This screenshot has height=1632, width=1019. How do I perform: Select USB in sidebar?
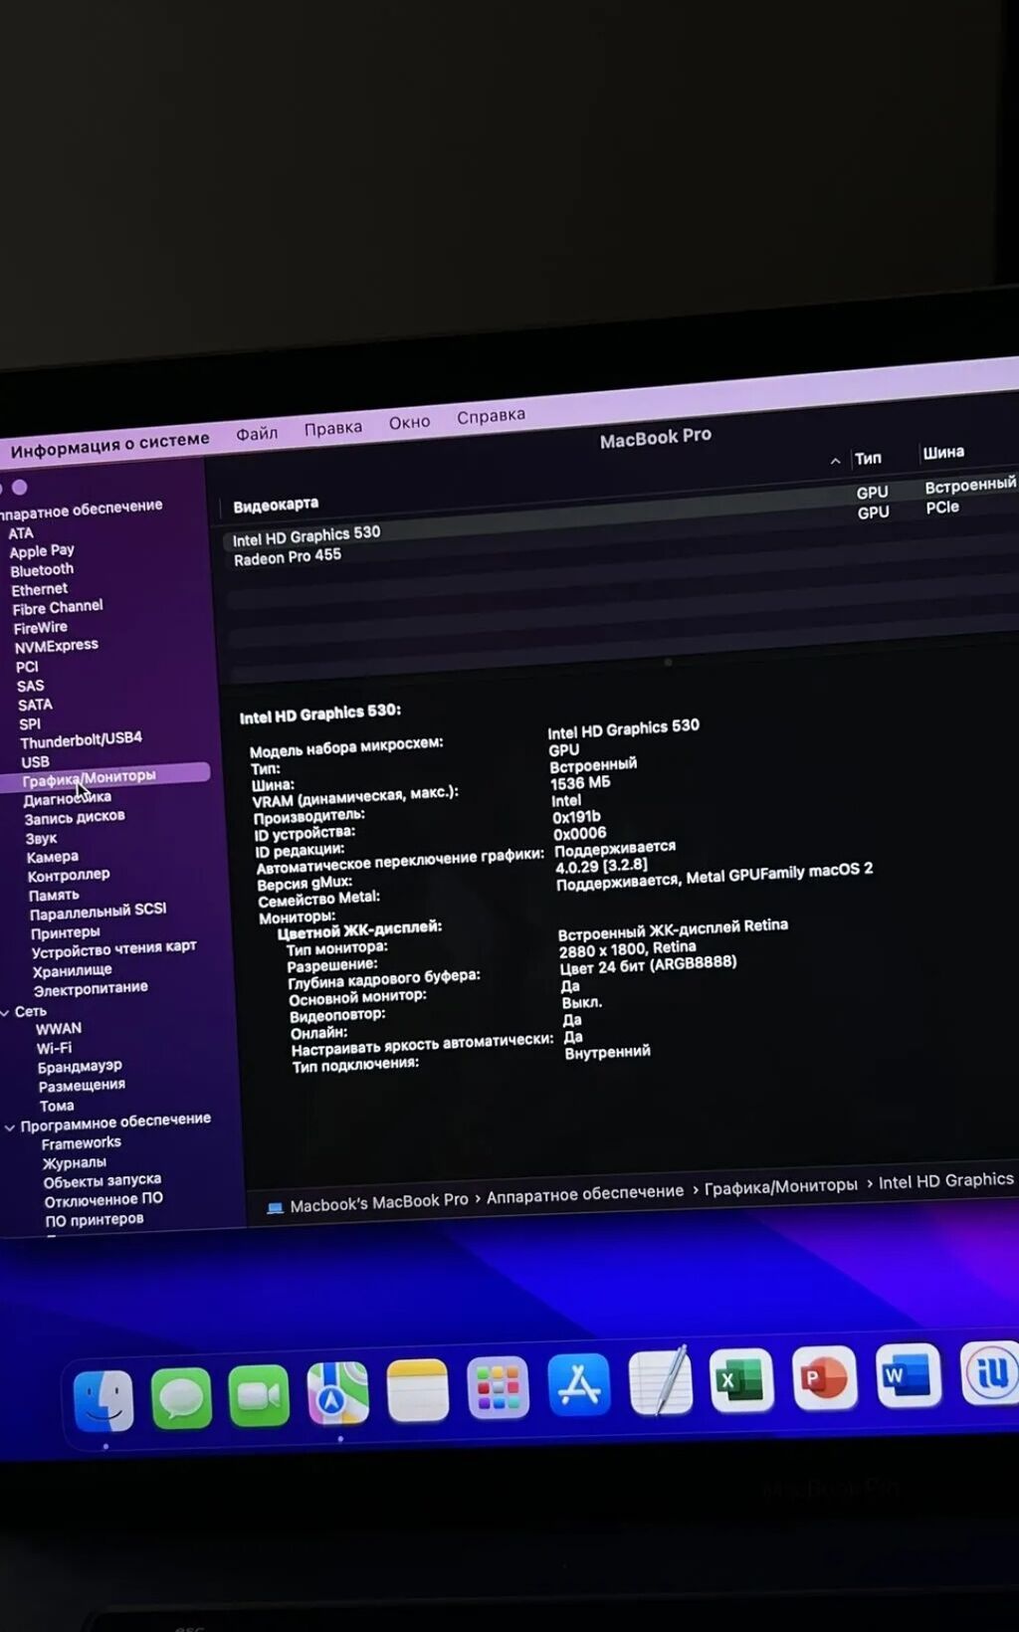35,762
